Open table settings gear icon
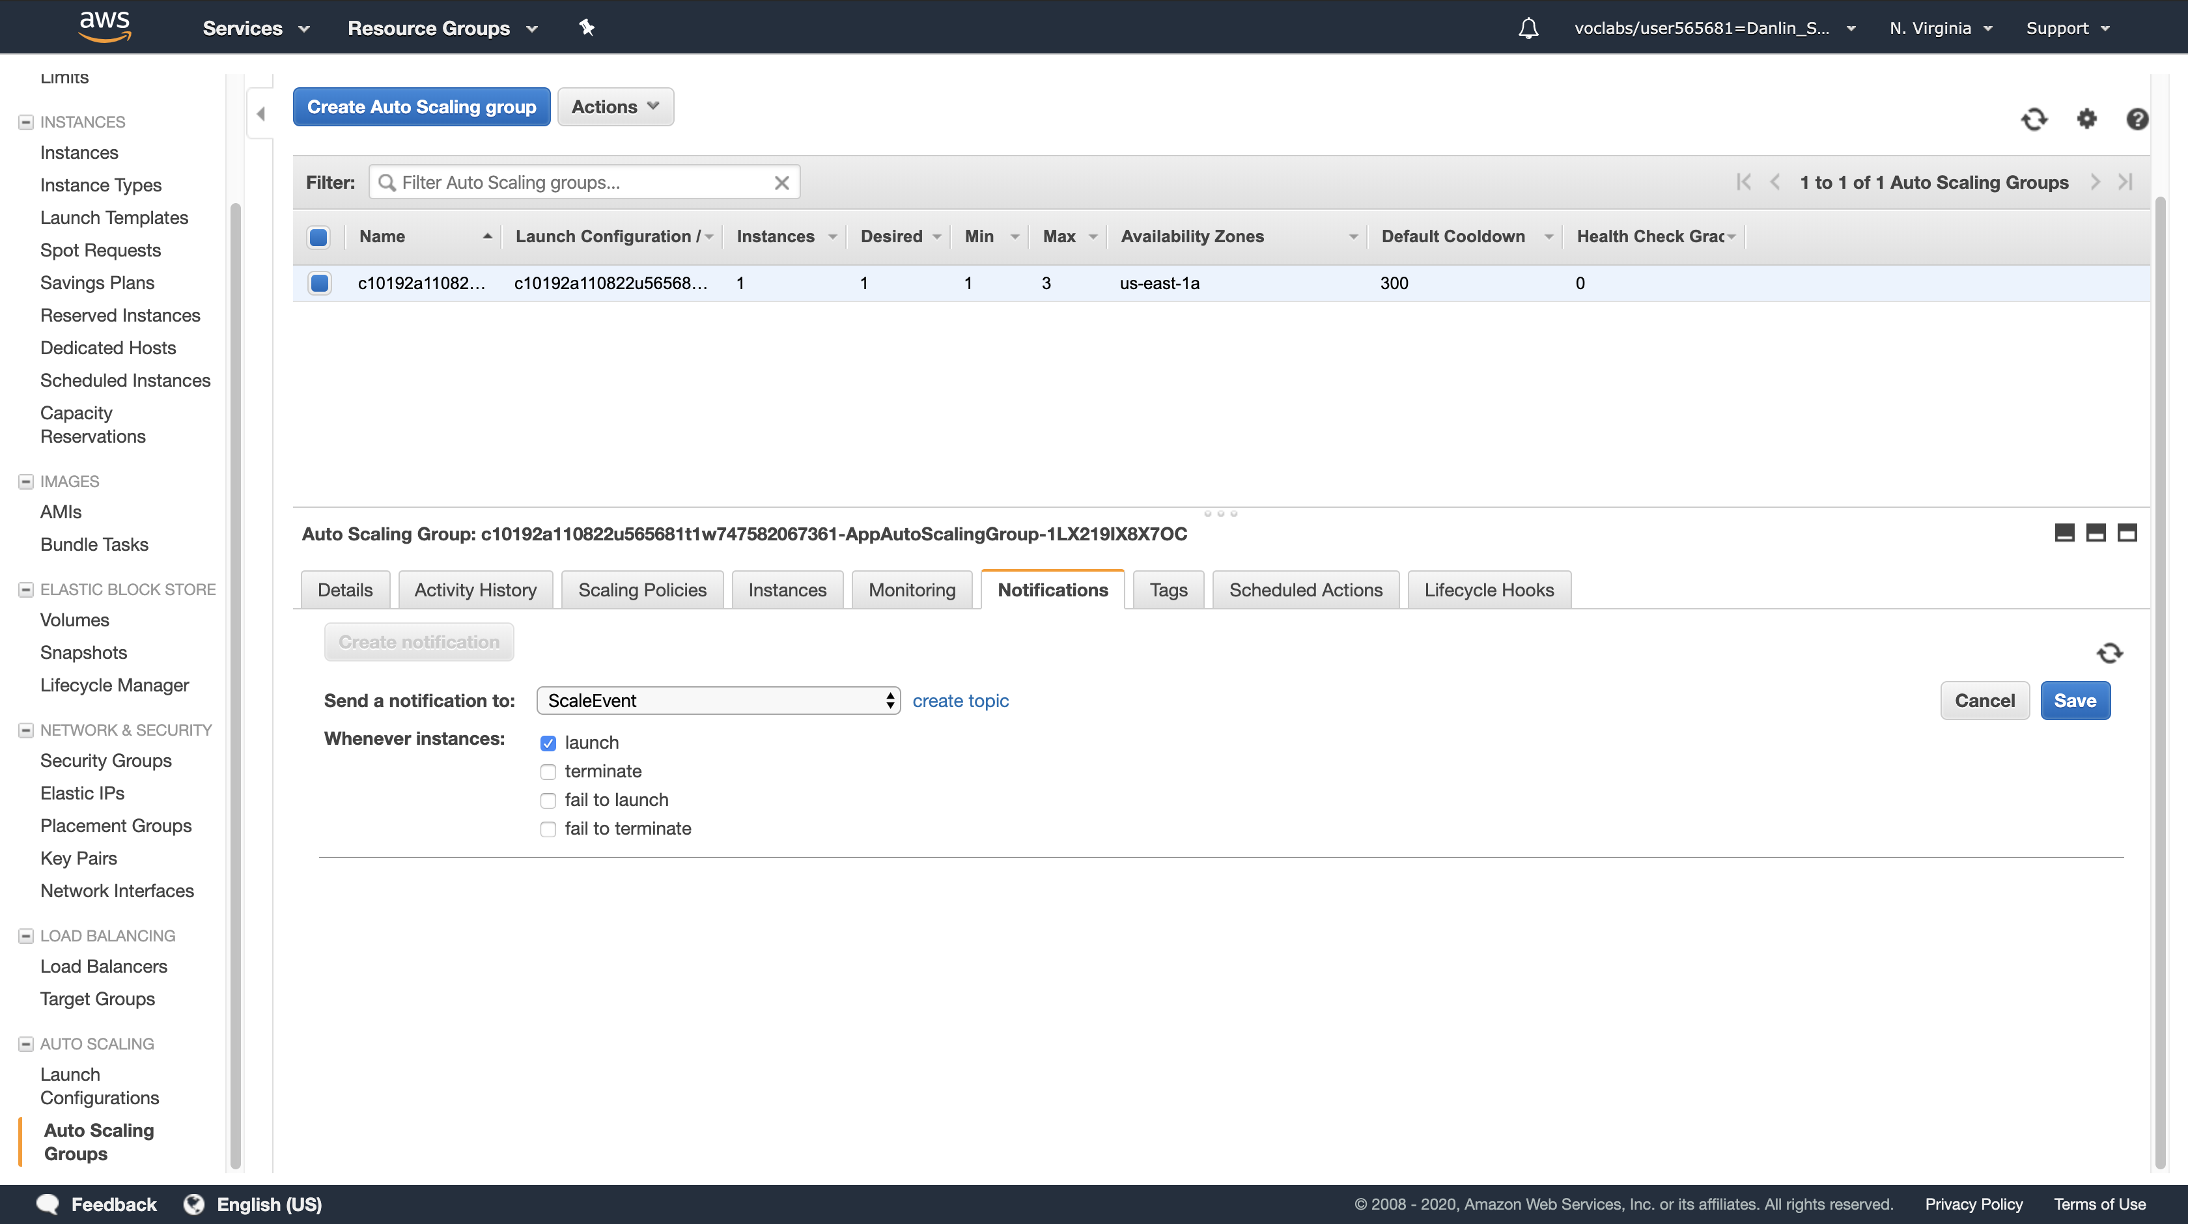Image resolution: width=2188 pixels, height=1224 pixels. [2086, 119]
